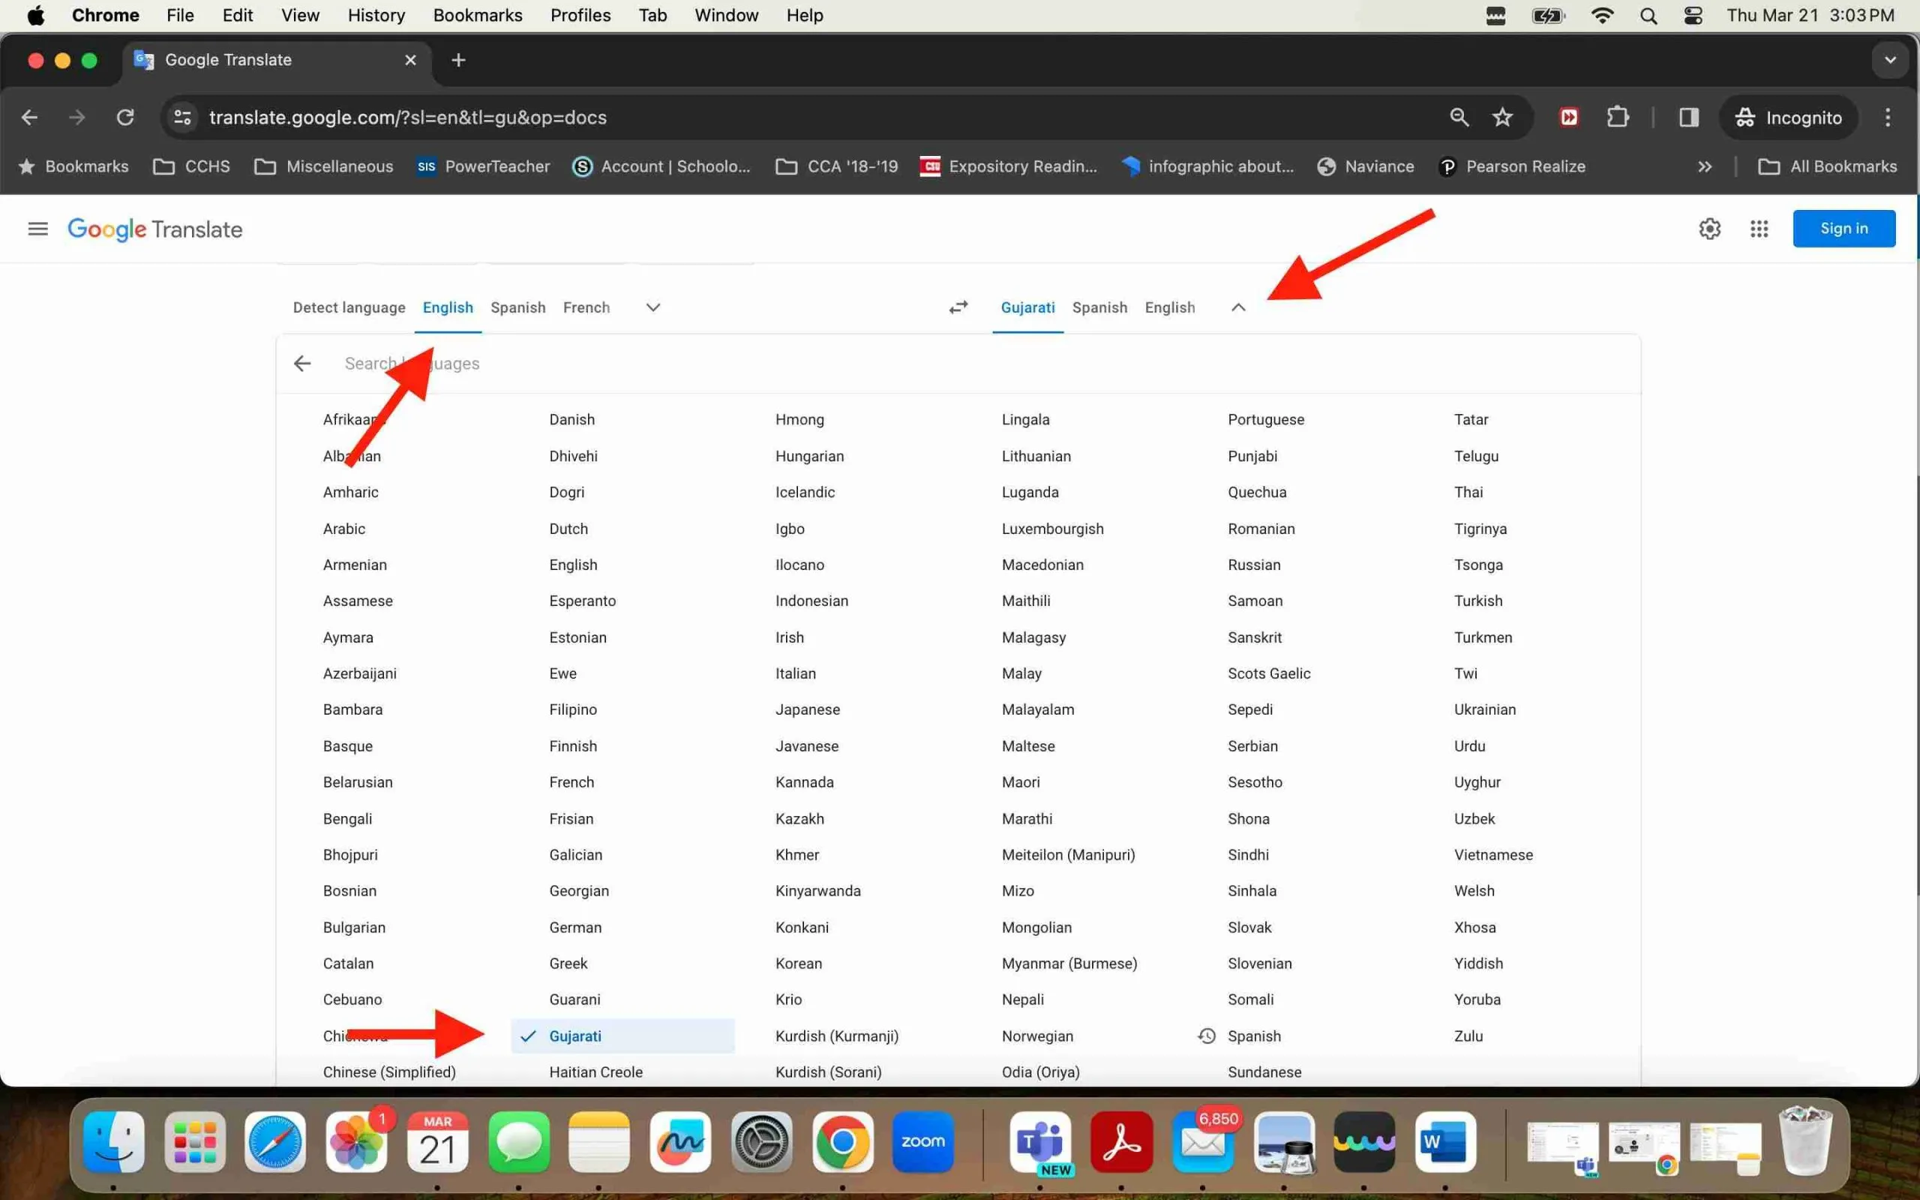Click red extension icon in toolbar

click(x=1568, y=118)
